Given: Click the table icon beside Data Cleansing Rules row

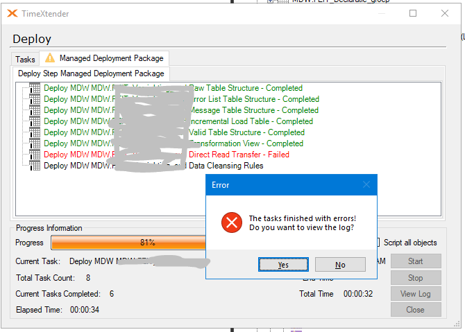Looking at the screenshot, I should coord(35,166).
